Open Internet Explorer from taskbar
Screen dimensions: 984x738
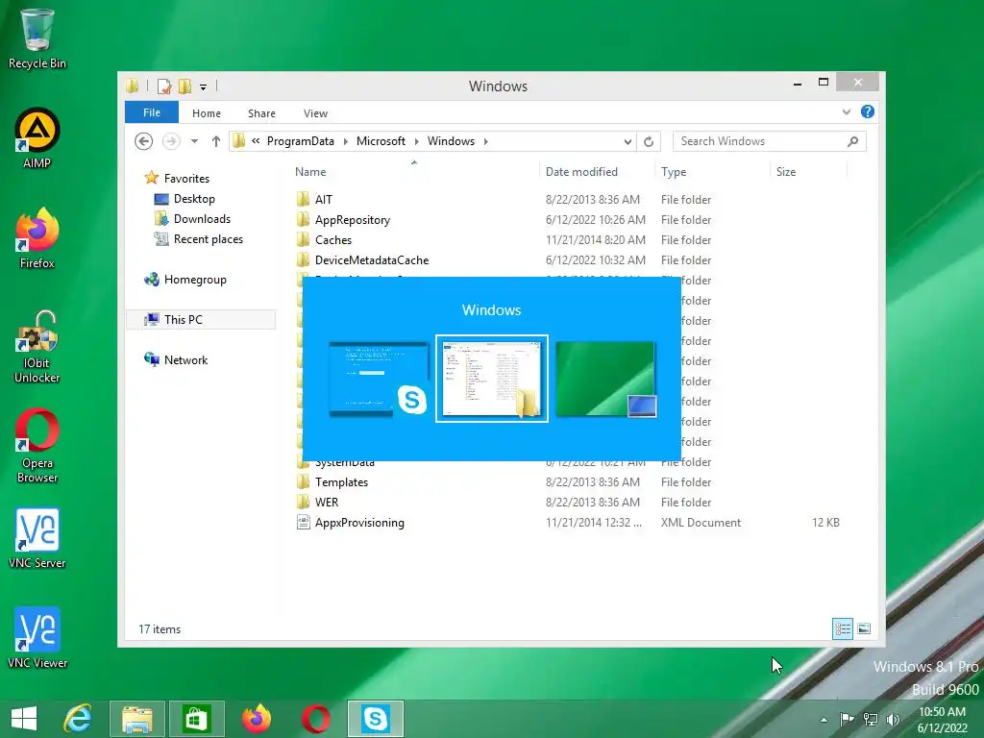click(x=78, y=719)
